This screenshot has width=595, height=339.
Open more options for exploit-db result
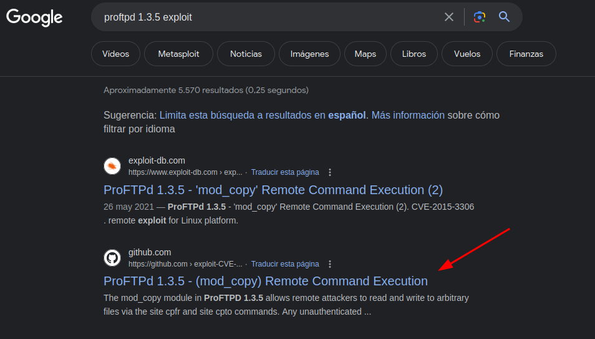(330, 172)
